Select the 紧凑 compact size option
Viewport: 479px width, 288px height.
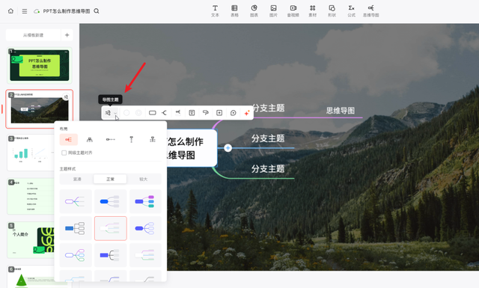(x=77, y=179)
